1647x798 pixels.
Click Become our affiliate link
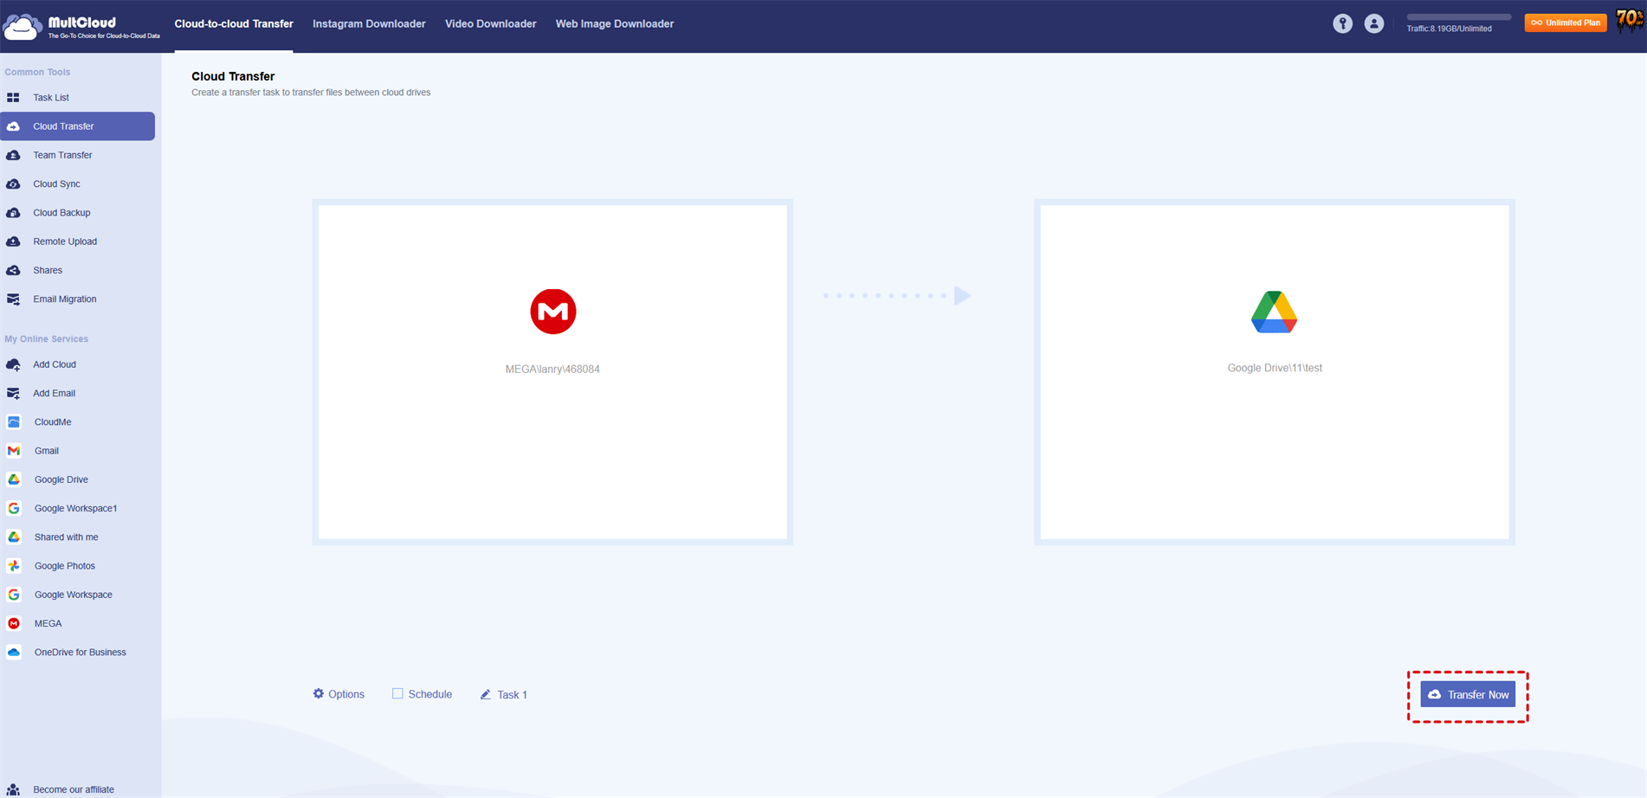(74, 789)
